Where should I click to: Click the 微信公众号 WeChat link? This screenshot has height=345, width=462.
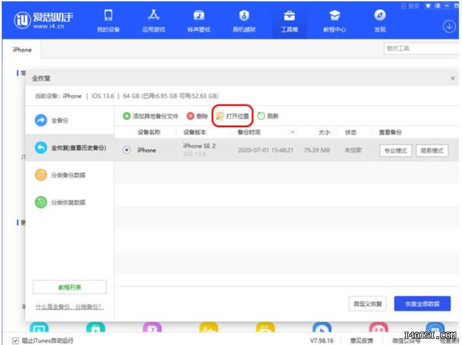coord(406,341)
